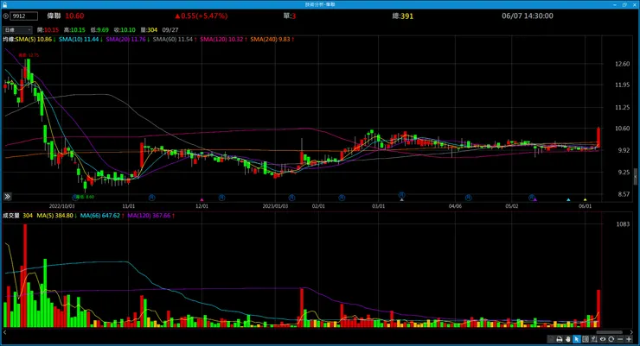640x346 pixels.
Task: Zoom in with the plus icon
Action: 629,339
